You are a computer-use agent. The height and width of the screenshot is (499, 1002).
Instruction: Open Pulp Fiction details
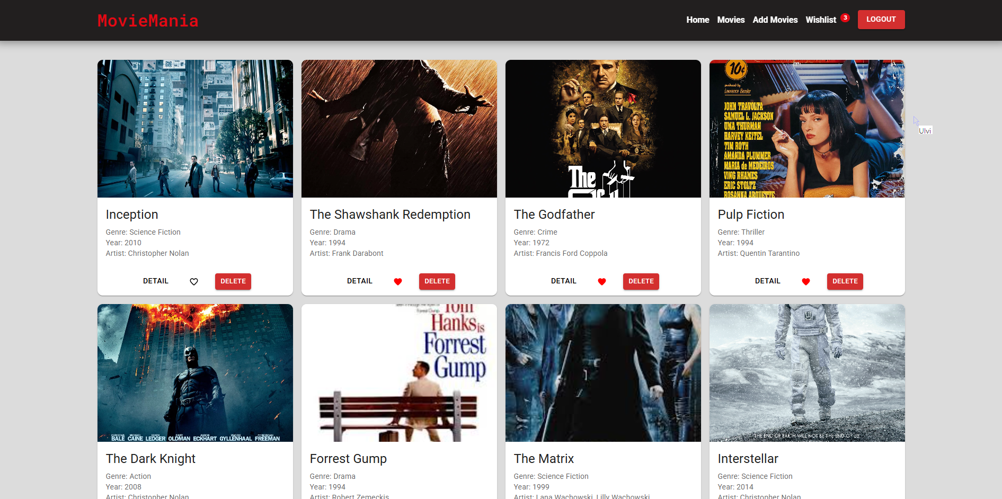pos(768,281)
